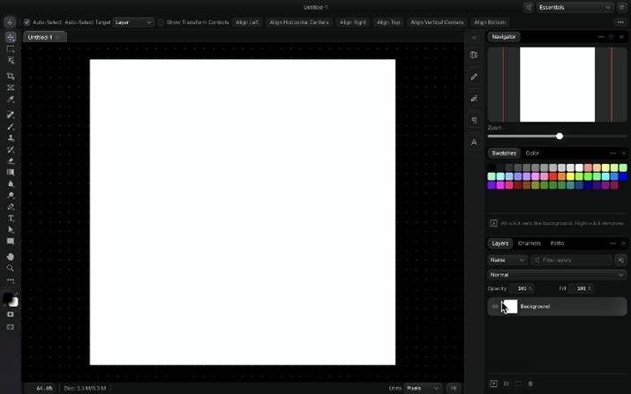
Task: Open the options bar overflow menu
Action: point(620,22)
